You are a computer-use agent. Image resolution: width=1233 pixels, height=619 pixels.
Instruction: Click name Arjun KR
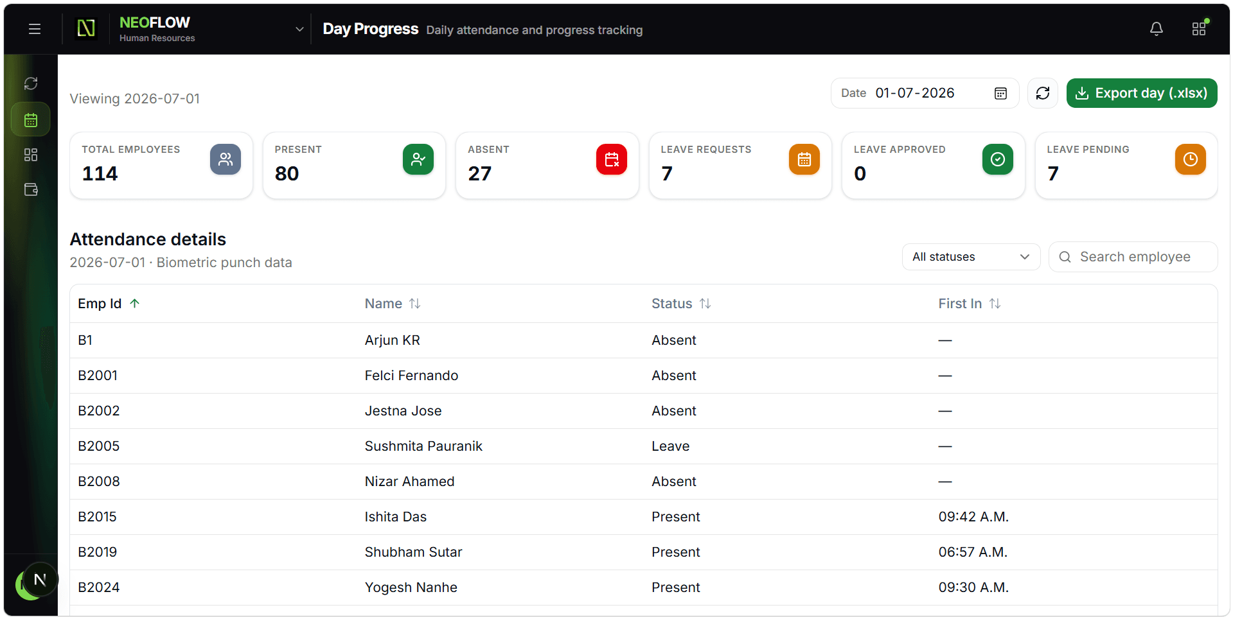[x=392, y=340]
